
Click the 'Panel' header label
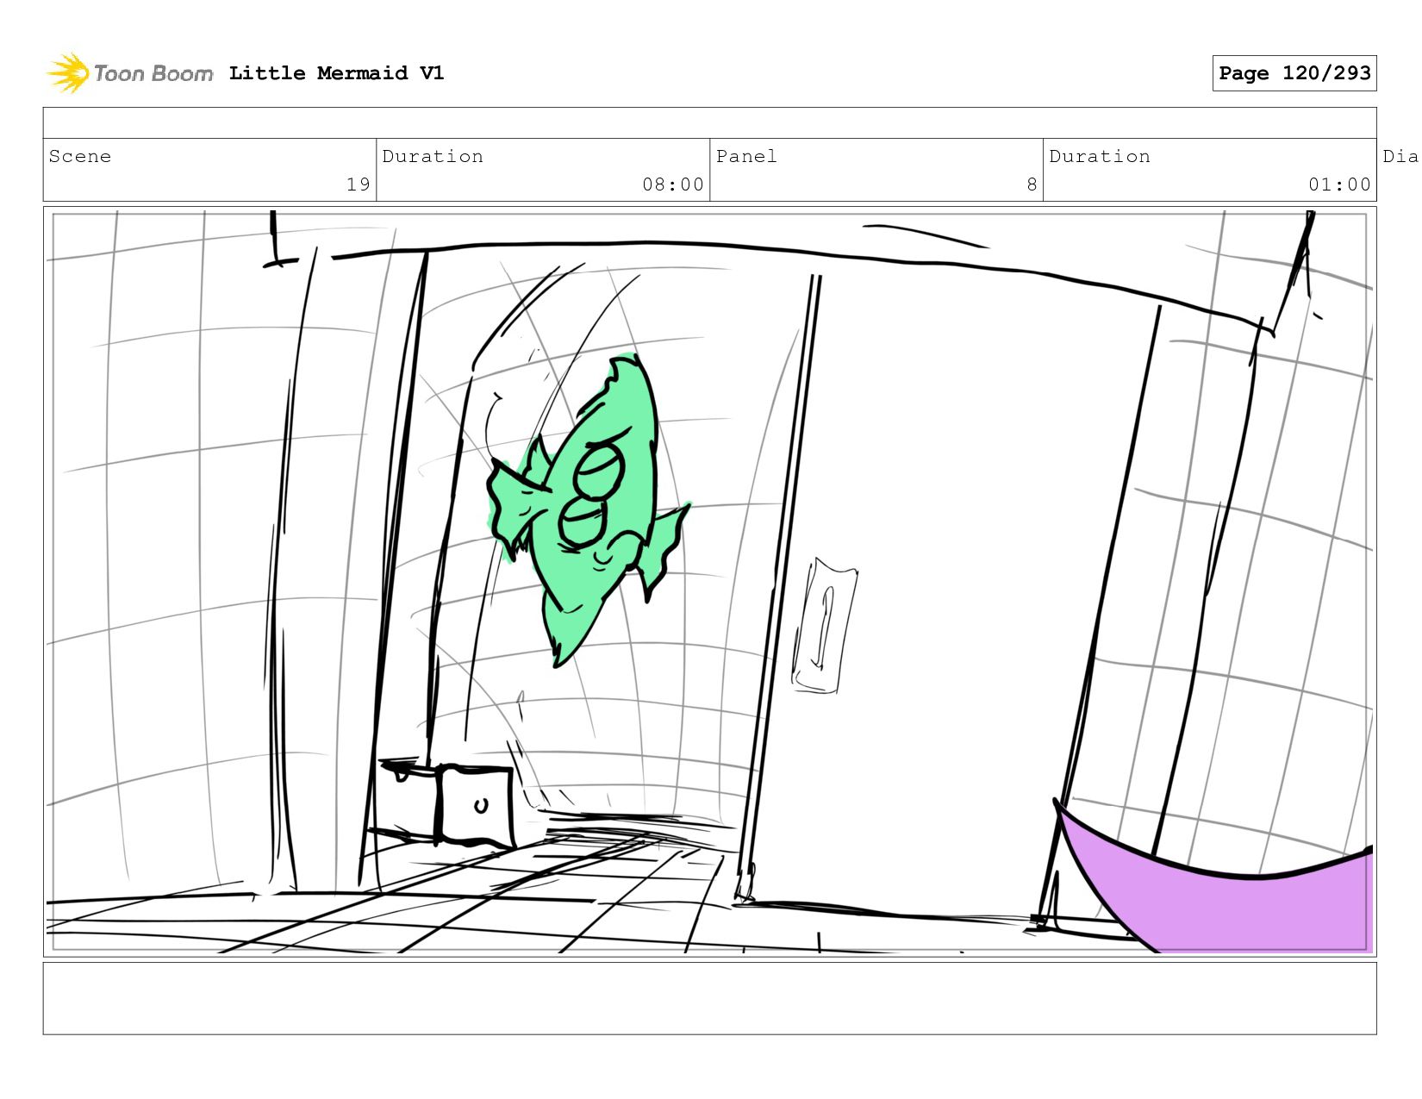pyautogui.click(x=746, y=156)
